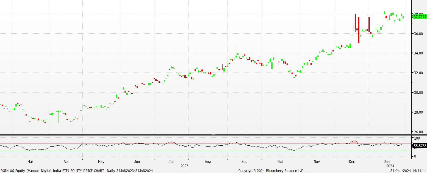Click the 2023 year label
This screenshot has width=427, height=173.
(184, 166)
